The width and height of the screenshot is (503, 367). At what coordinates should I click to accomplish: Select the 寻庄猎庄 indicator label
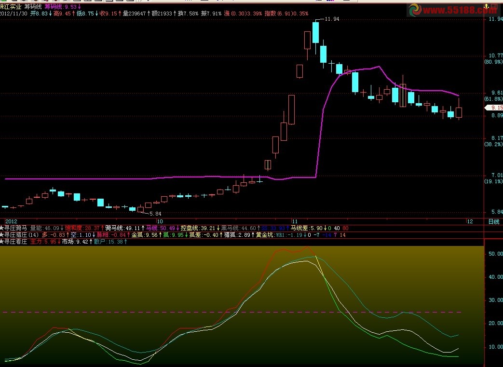pyautogui.click(x=16, y=235)
